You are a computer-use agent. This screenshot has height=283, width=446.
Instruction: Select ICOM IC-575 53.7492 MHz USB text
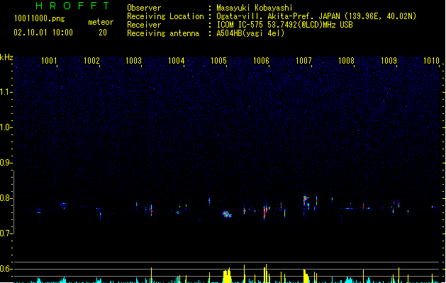tap(284, 25)
